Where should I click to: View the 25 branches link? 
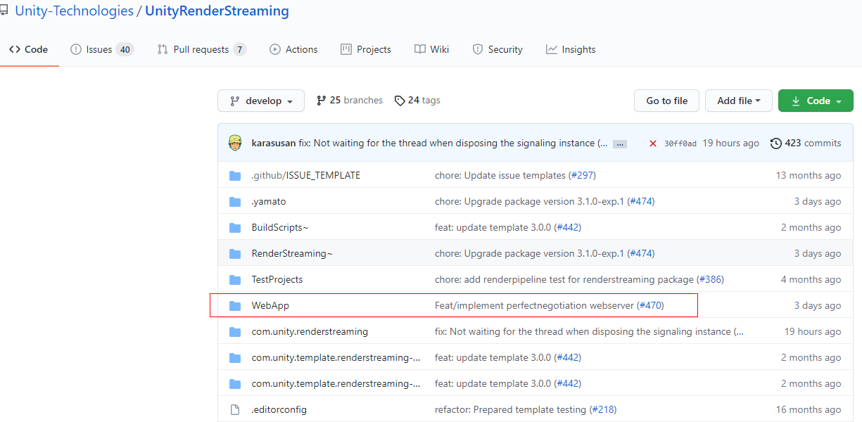(x=350, y=101)
